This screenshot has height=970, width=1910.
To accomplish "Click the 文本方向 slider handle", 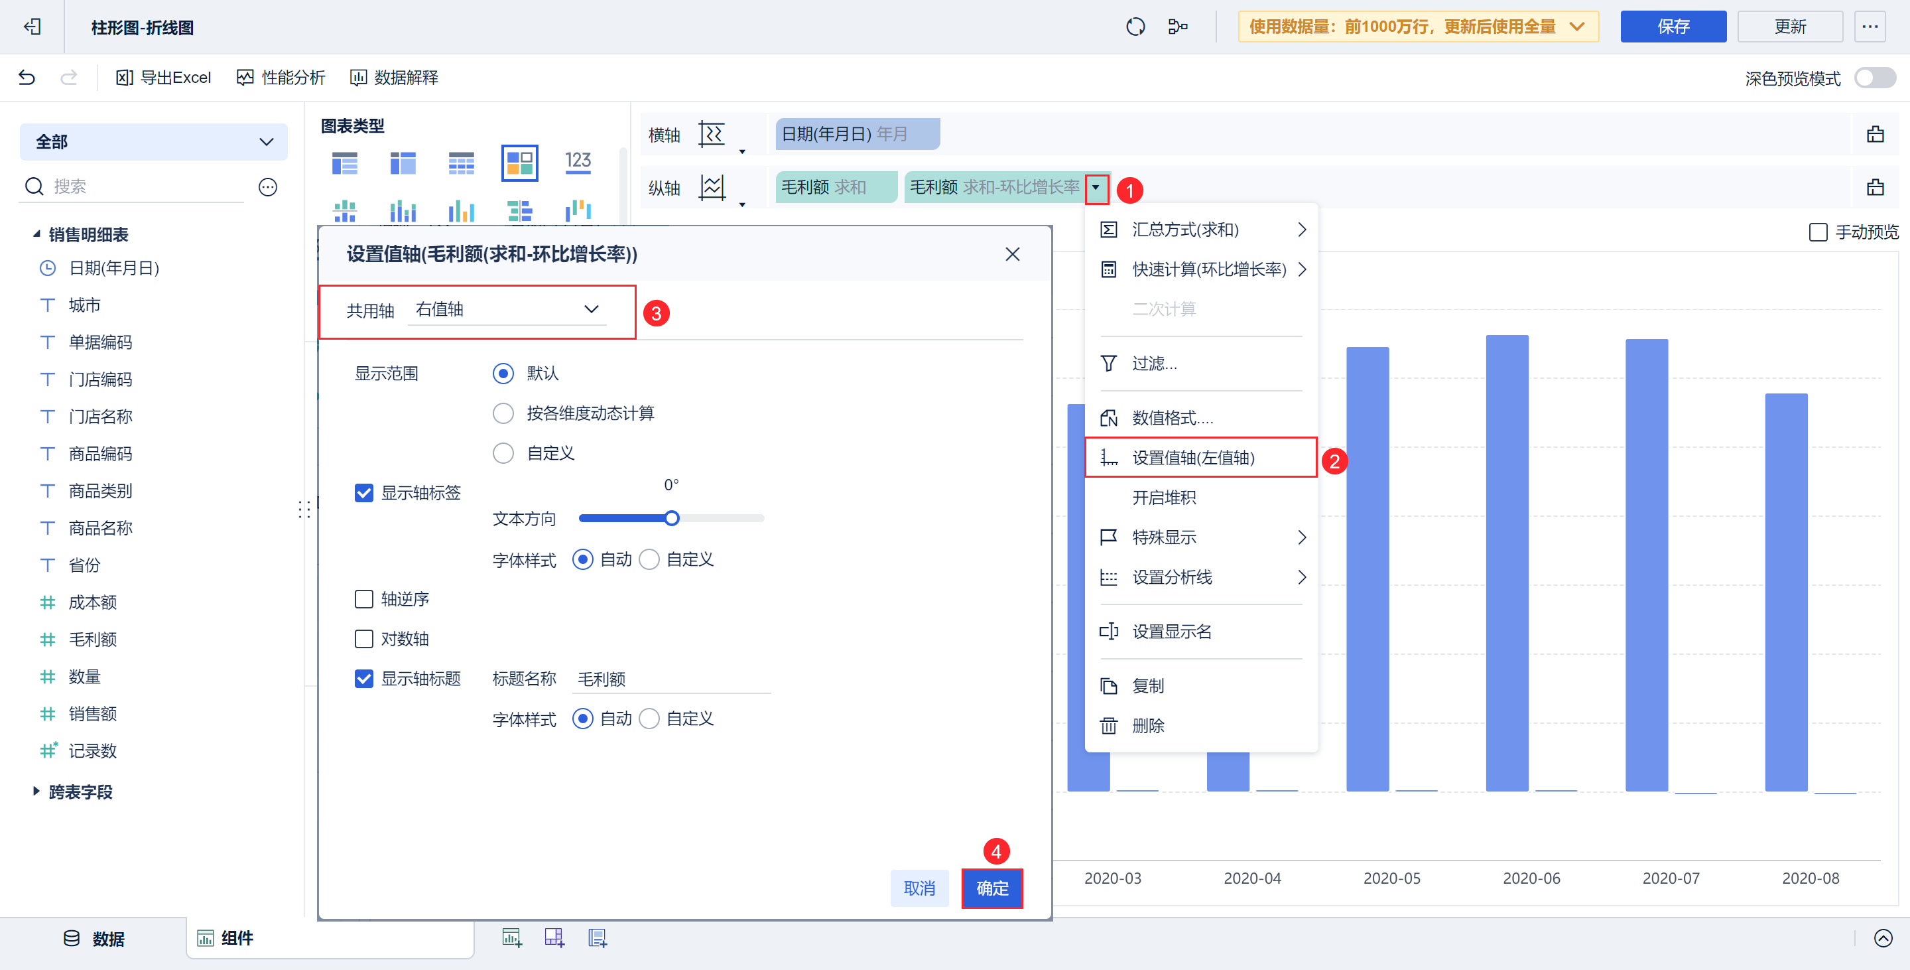I will click(x=672, y=518).
